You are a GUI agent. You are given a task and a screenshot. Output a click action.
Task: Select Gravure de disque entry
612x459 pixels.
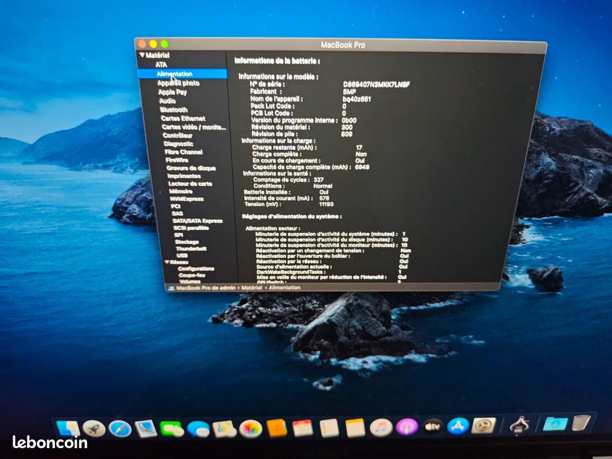pyautogui.click(x=191, y=168)
